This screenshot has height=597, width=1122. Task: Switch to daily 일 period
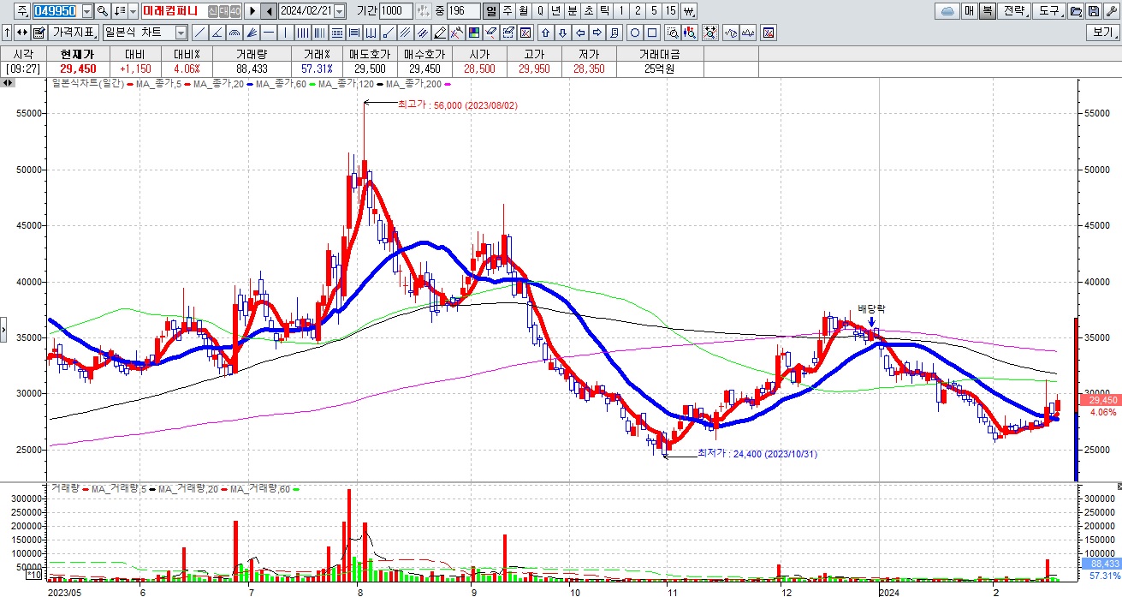click(x=491, y=11)
